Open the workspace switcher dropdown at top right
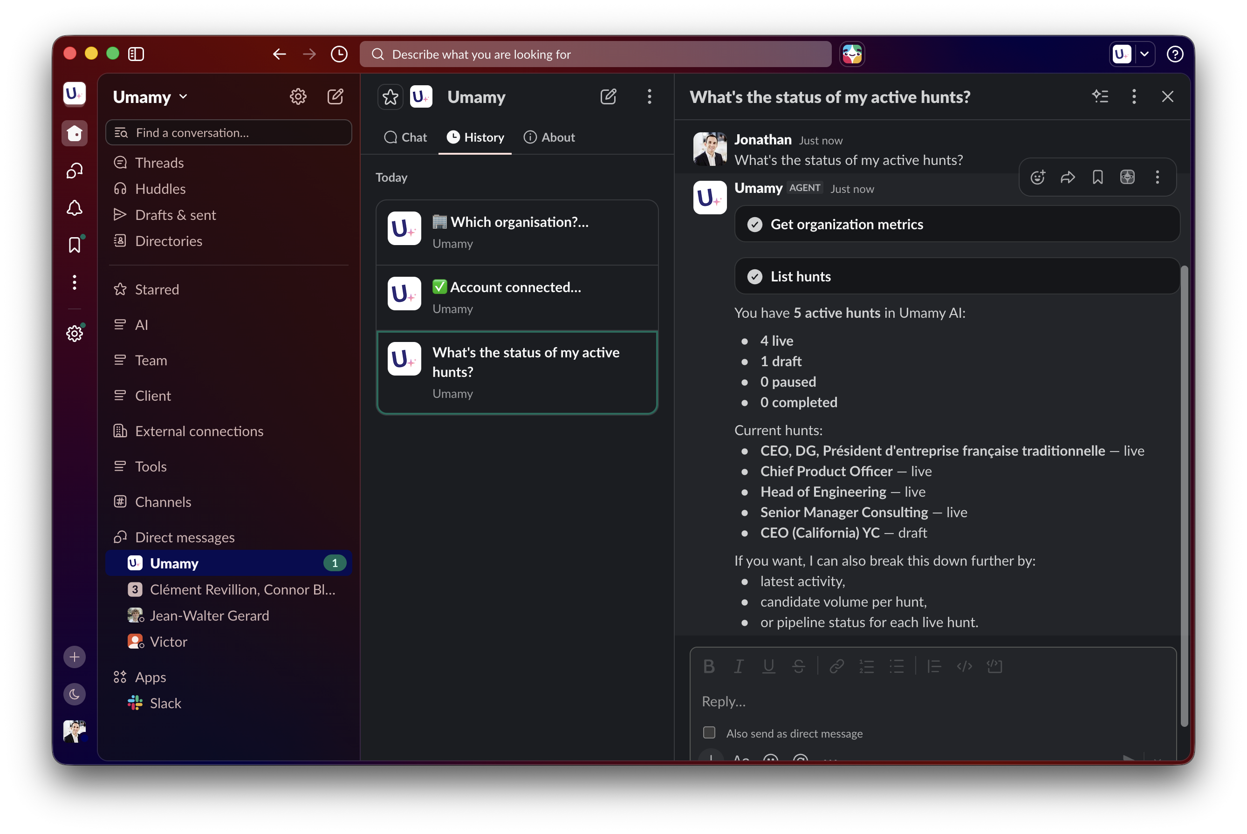 [1144, 54]
